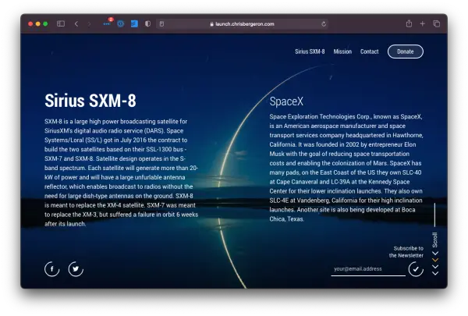Open the Twitter social icon
This screenshot has width=468, height=316.
click(x=76, y=269)
